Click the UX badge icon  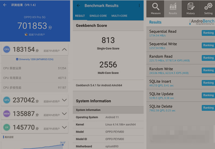7,127
